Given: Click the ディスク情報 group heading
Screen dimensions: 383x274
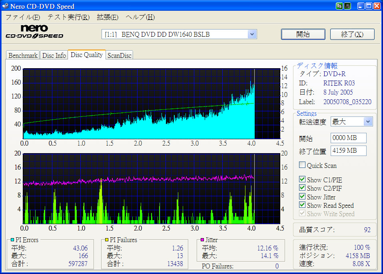Looking at the screenshot, I should click(x=317, y=65).
